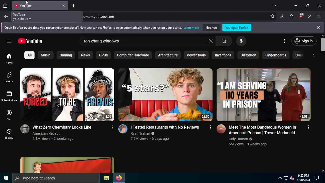
Task: Open What Zero Chemistry Looks Like title
Action: click(62, 127)
